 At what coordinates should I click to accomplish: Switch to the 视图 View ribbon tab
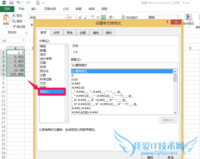point(104,9)
